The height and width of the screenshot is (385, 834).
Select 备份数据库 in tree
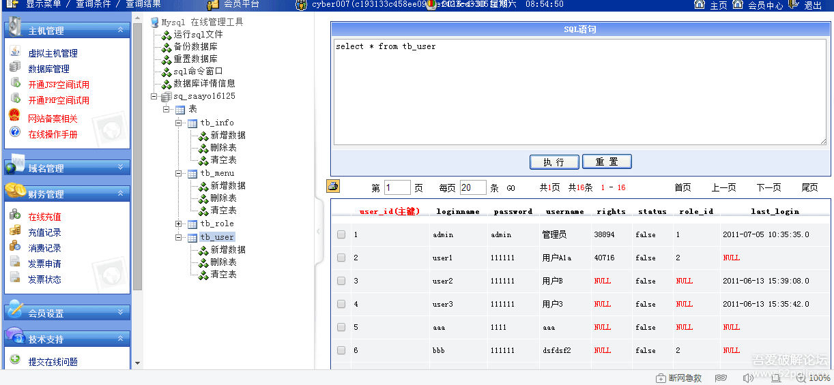point(195,47)
